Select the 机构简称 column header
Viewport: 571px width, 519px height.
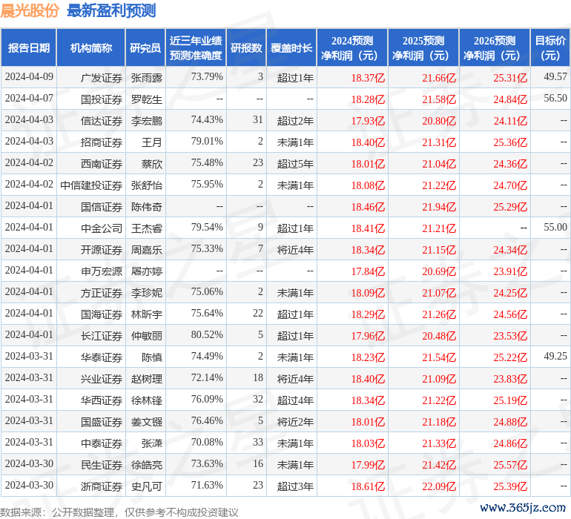(x=91, y=47)
